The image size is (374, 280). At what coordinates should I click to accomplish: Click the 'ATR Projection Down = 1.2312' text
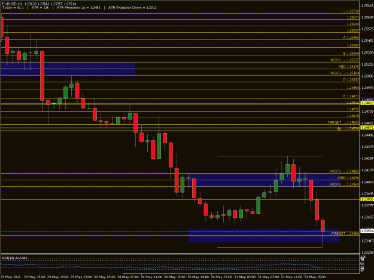point(132,8)
